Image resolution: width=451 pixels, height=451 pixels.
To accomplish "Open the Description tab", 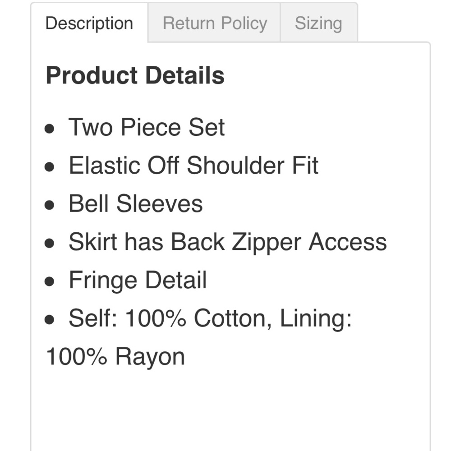I will 89,23.
